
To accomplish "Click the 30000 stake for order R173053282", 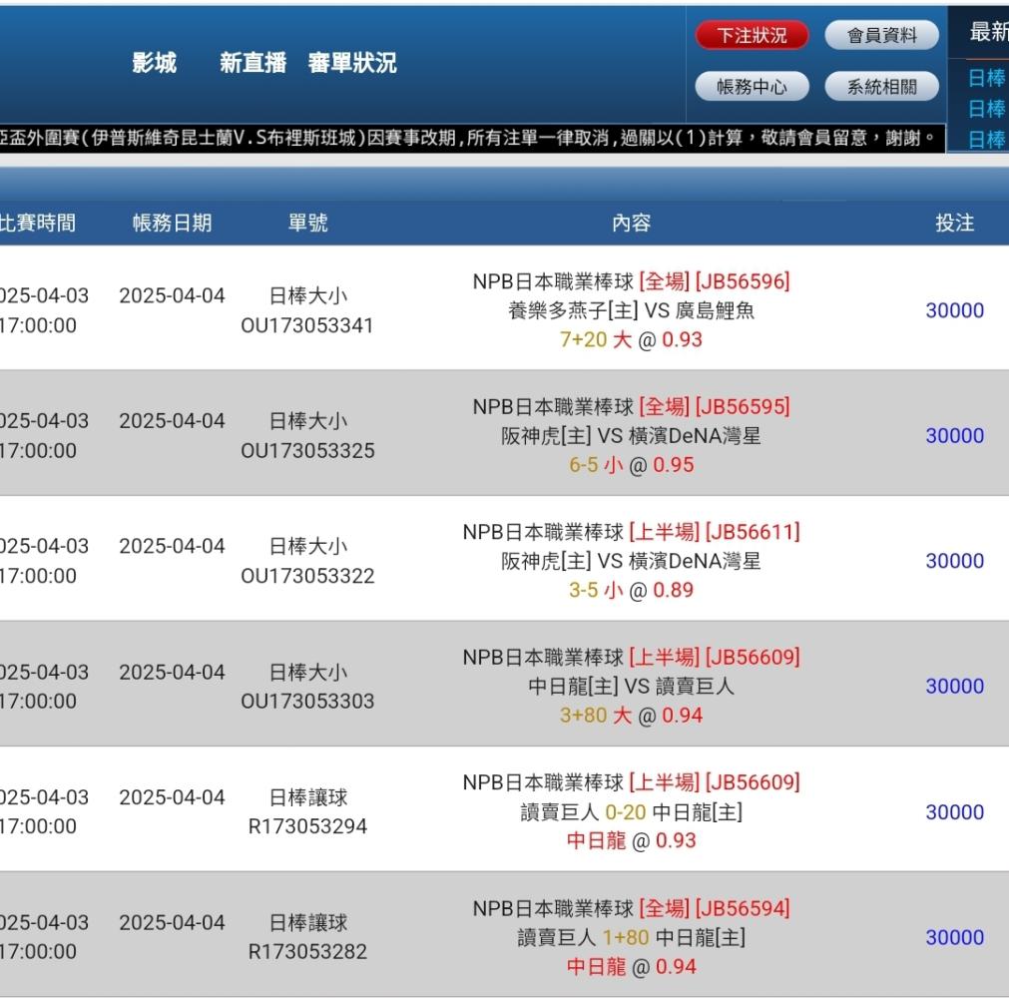I will tap(954, 937).
